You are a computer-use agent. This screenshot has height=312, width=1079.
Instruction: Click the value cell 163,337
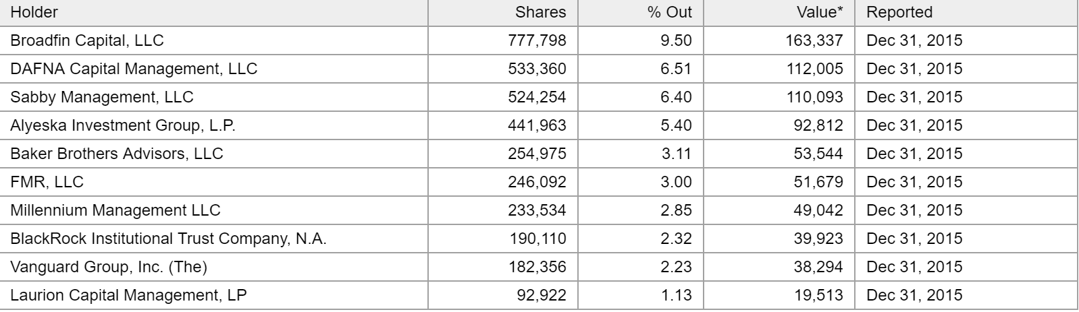(814, 40)
